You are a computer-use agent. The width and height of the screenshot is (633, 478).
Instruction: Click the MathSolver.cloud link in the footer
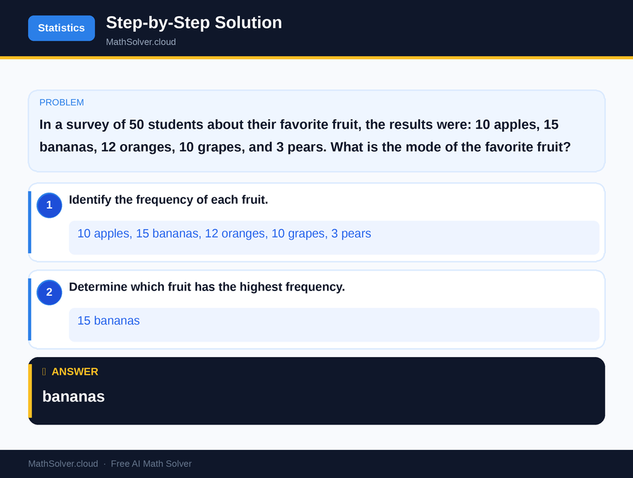click(63, 463)
